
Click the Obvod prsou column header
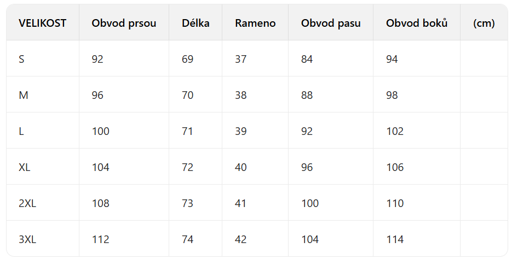pos(124,23)
